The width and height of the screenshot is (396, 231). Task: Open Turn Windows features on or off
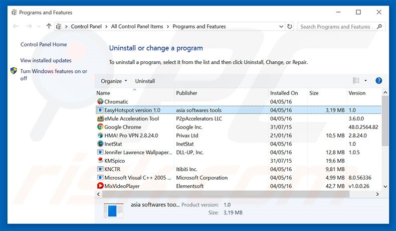(54, 75)
